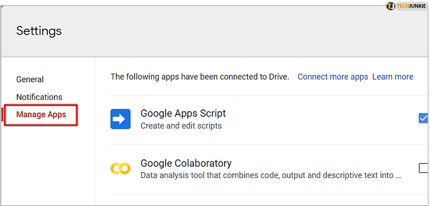Viewport: 430px width, 206px height.
Task: Click the ellipsis ending the Colaboratory description
Action: pyautogui.click(x=398, y=176)
